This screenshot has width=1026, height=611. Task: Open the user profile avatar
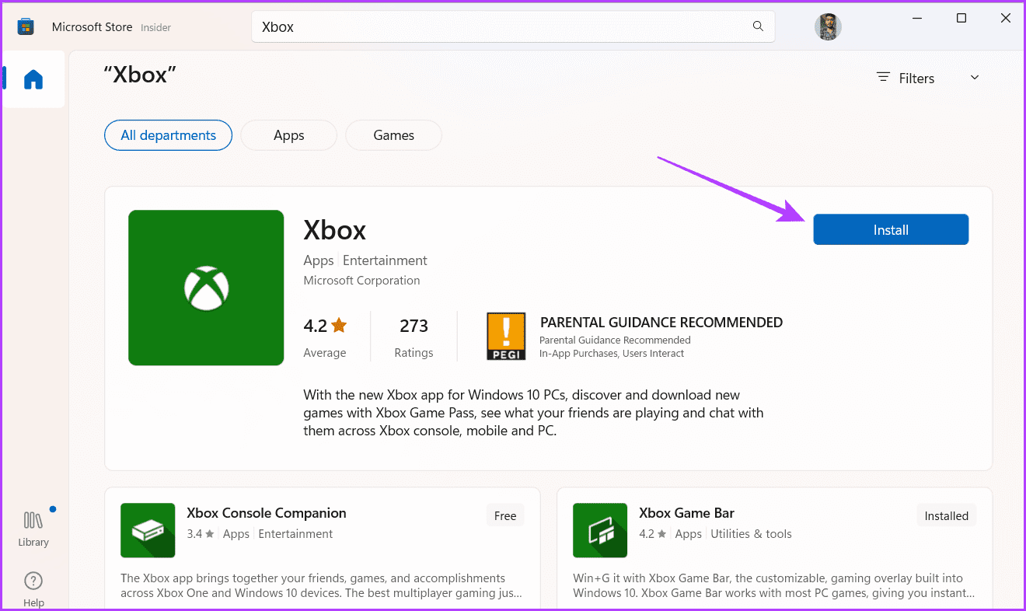click(828, 27)
